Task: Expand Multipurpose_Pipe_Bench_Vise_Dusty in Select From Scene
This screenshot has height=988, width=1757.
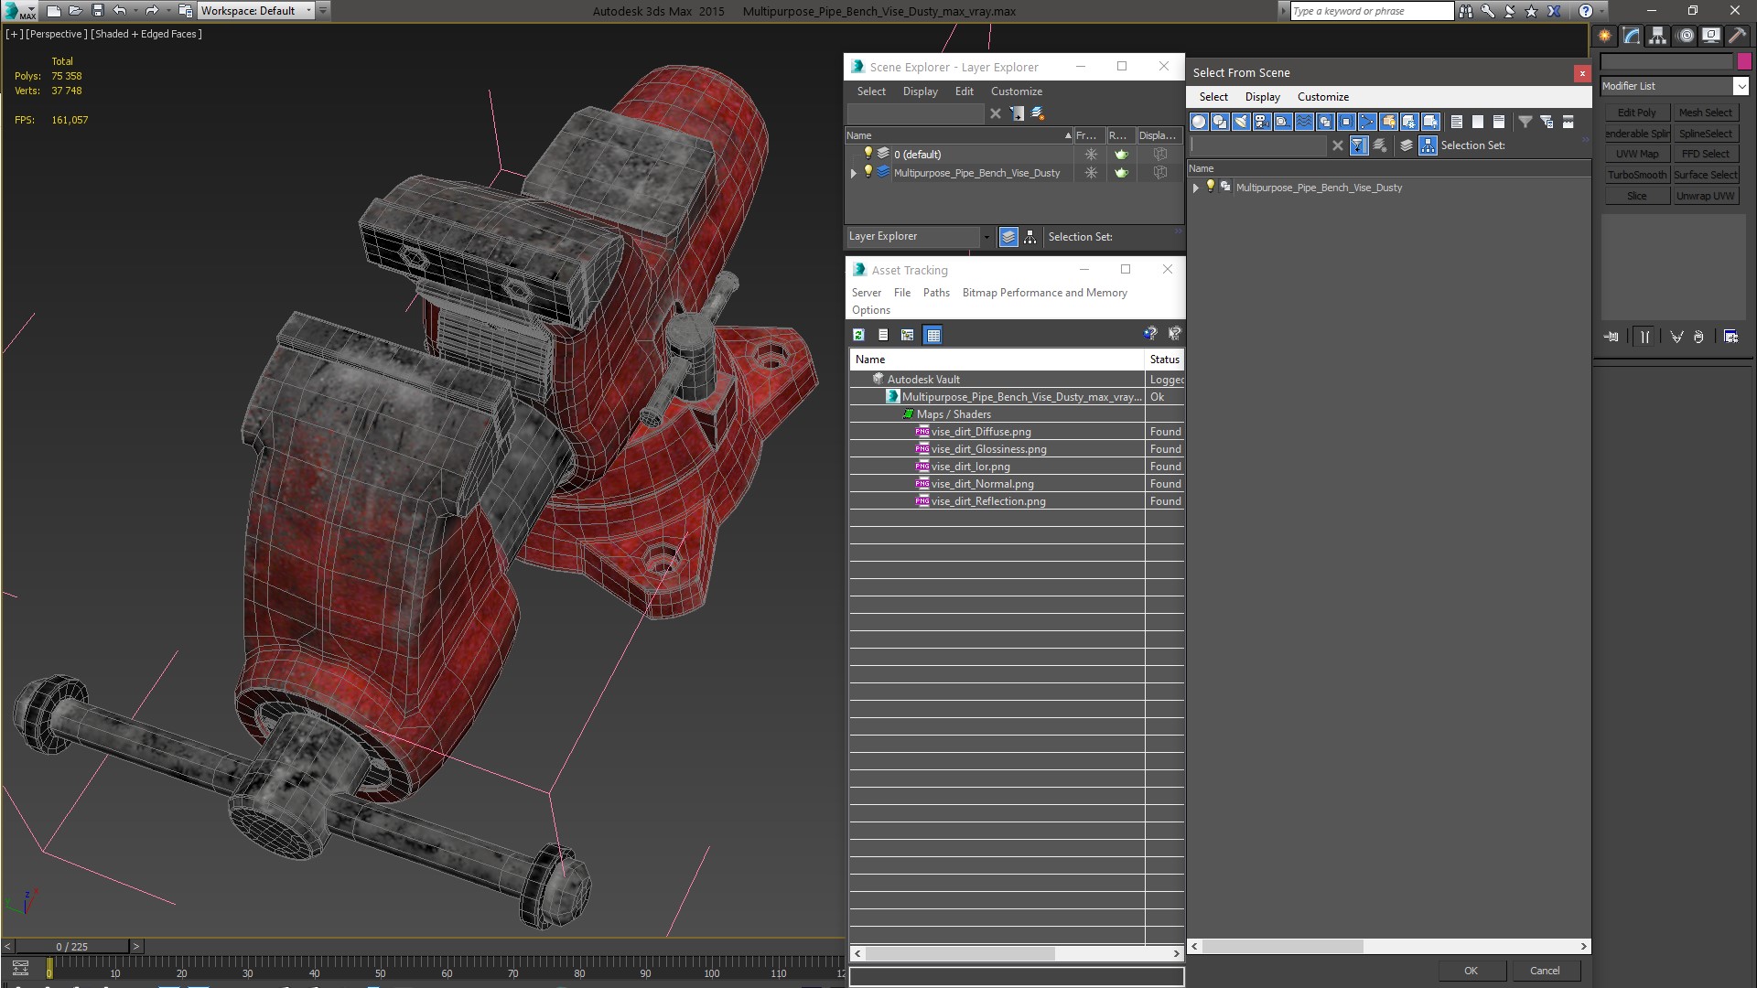Action: point(1195,188)
